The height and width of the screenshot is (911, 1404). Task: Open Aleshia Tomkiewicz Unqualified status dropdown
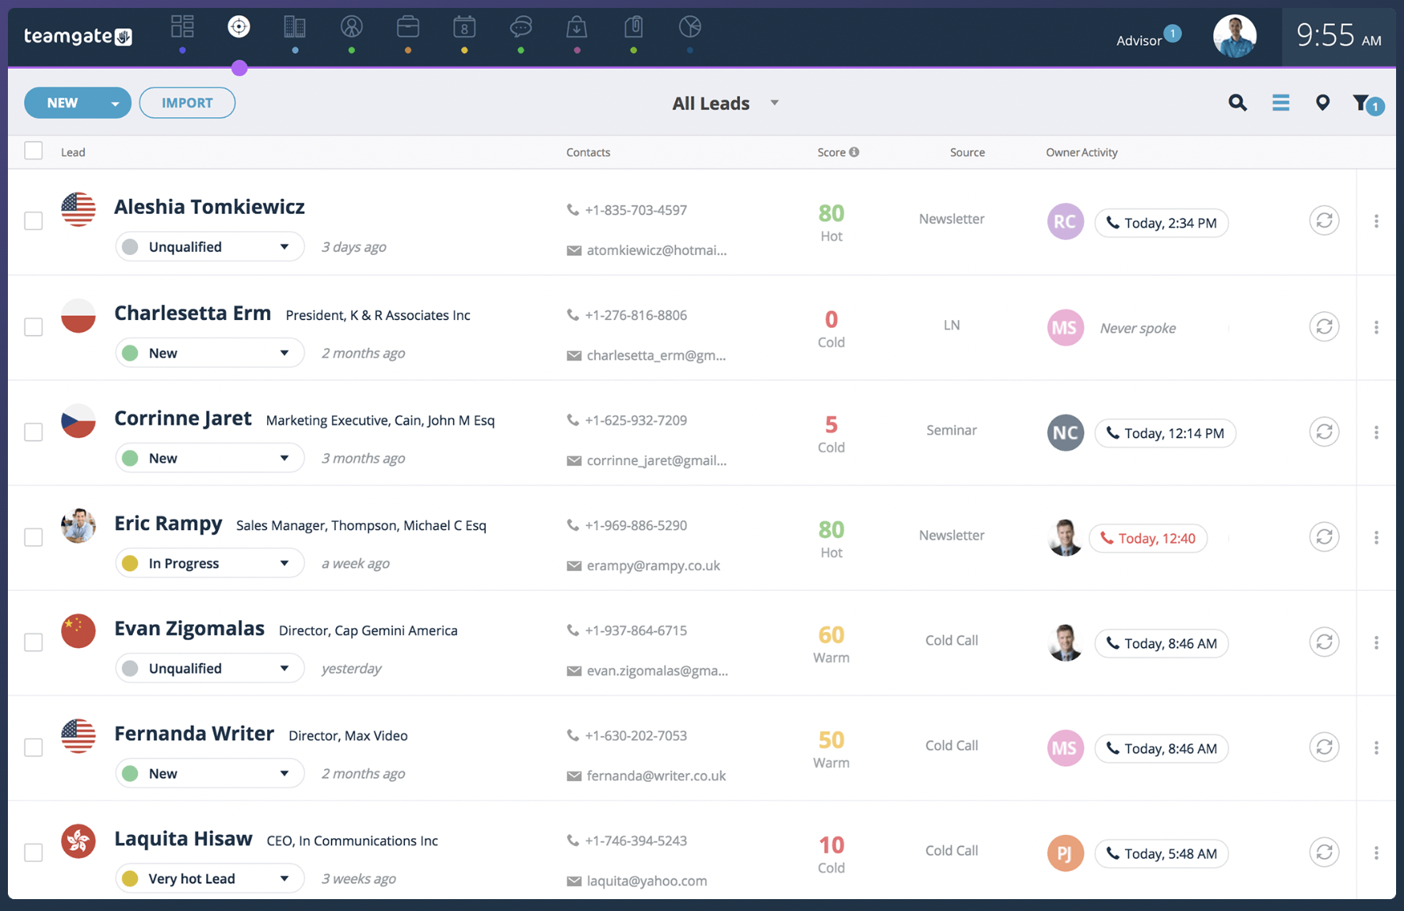210,246
